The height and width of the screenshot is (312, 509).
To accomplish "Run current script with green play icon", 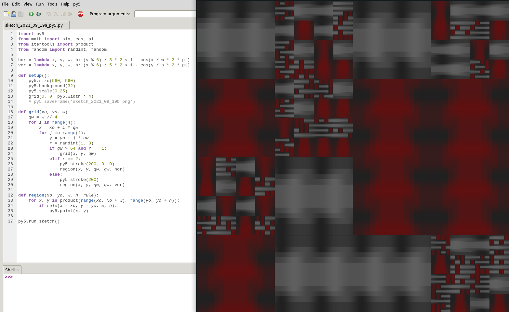I will coord(31,14).
